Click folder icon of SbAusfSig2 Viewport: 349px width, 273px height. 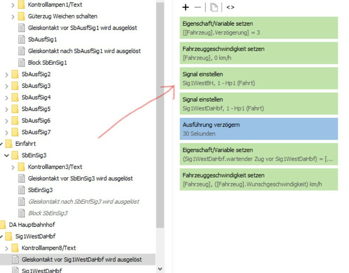point(15,74)
